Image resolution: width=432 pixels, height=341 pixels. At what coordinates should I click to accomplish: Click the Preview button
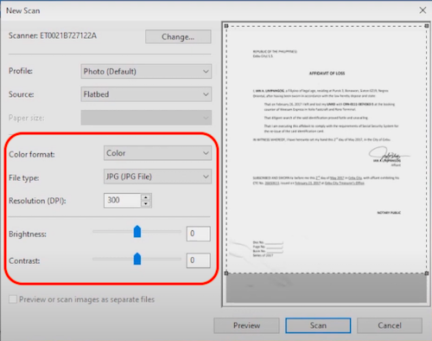click(246, 325)
